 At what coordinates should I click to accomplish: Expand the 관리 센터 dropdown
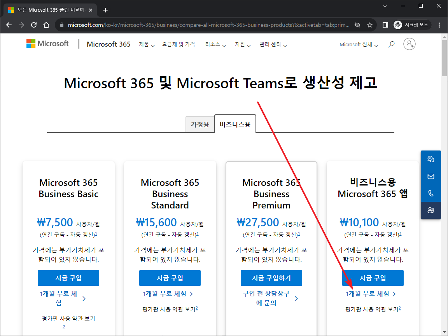tap(273, 44)
